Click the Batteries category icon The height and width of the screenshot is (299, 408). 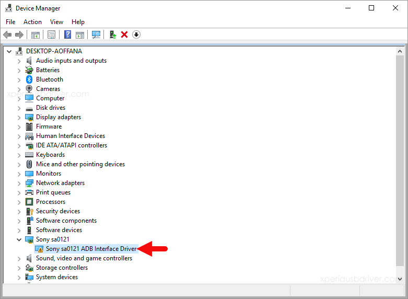[x=29, y=70]
